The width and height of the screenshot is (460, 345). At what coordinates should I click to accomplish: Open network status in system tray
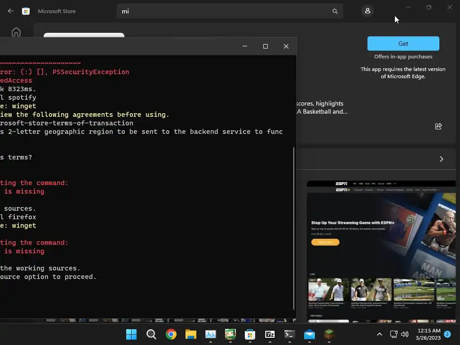click(x=394, y=334)
